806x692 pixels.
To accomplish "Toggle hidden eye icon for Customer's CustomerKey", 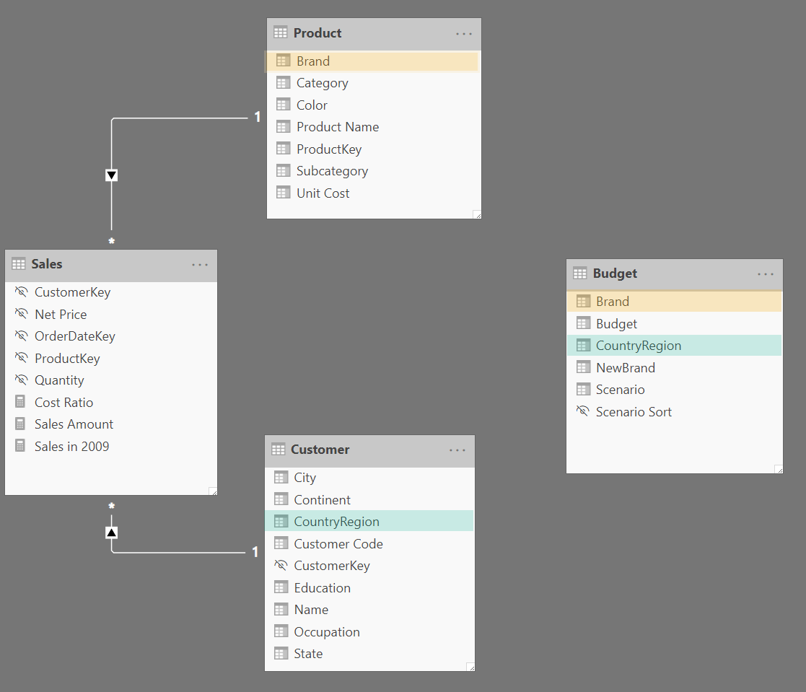I will (281, 566).
